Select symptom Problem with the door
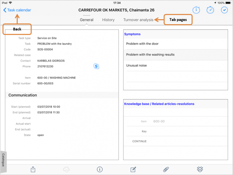Screen dimensions: 233x175 176,44
